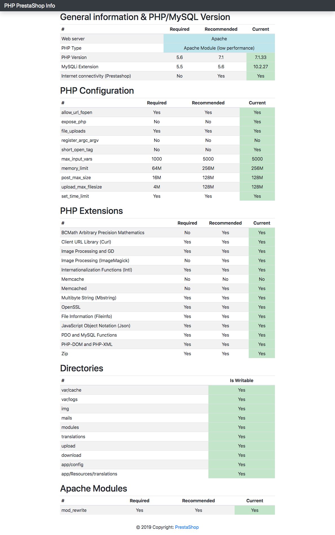This screenshot has height=535, width=335.
Task: Click the PHP Extensions heading
Action: 91,211
